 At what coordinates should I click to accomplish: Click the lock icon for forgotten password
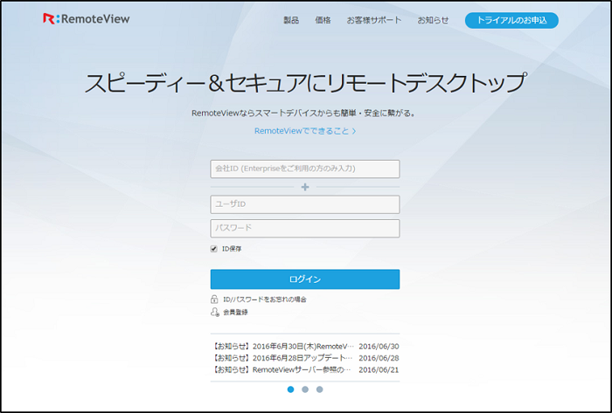[x=214, y=299]
